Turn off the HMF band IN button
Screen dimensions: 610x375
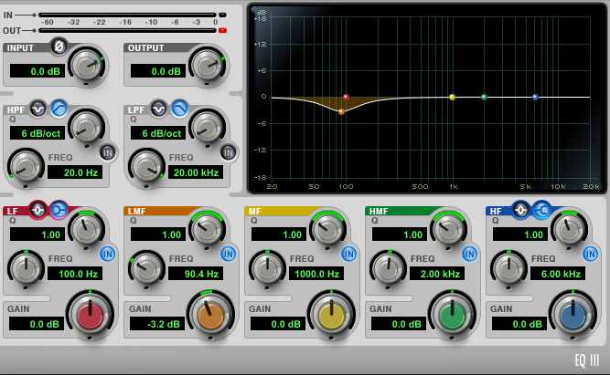[x=470, y=254]
